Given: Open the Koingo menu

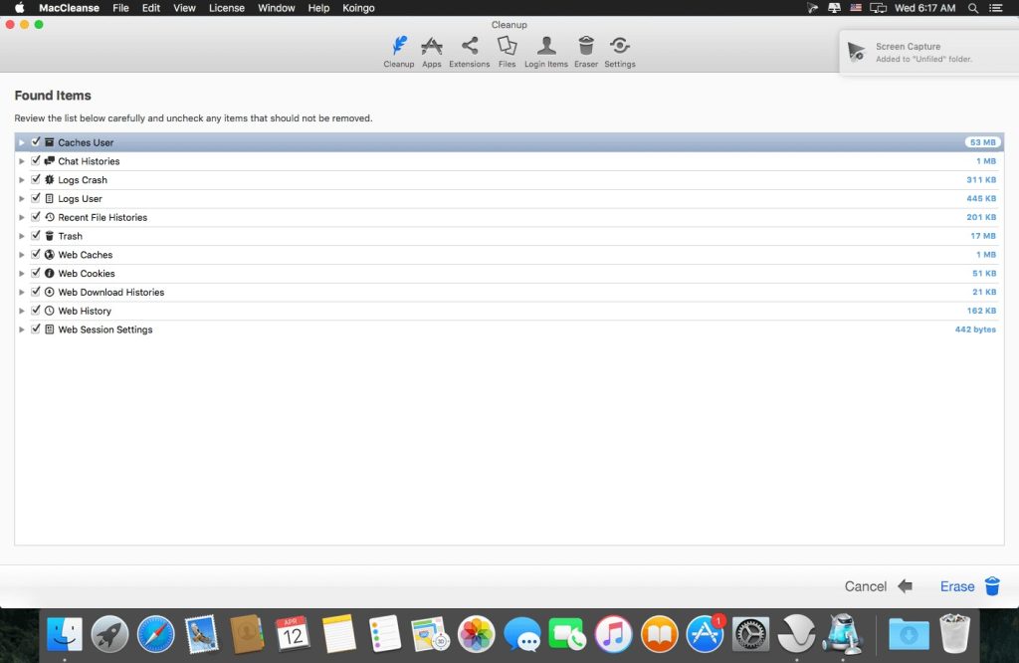Looking at the screenshot, I should tap(360, 8).
